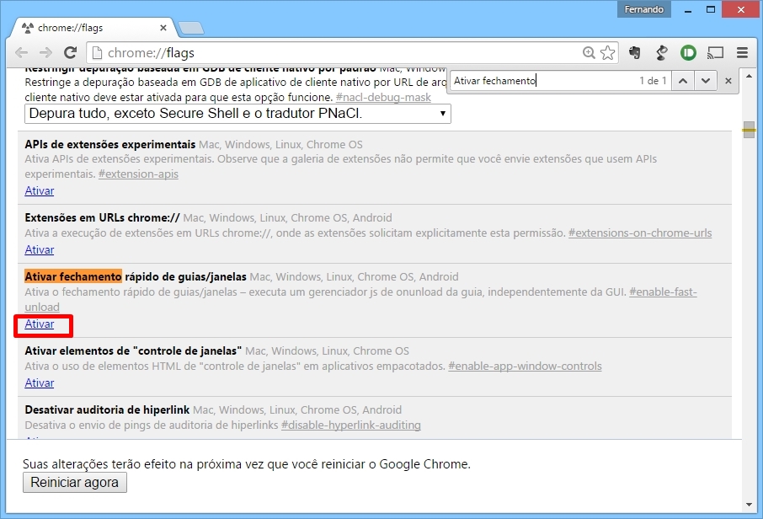
Task: Select the chrome://flags tab
Action: click(93, 28)
